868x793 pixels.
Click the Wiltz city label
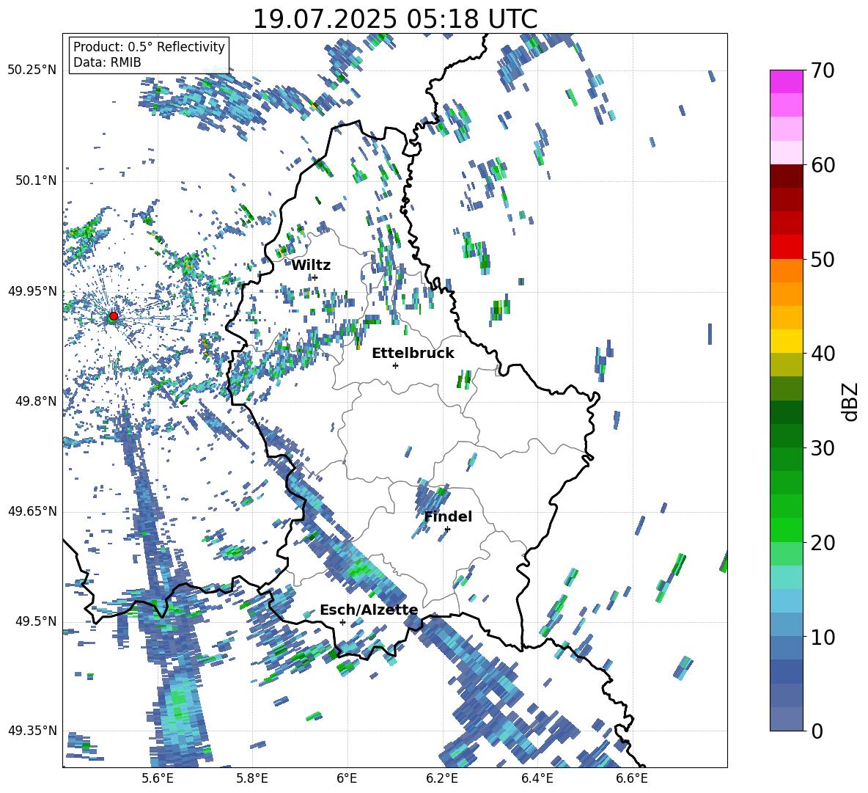tap(311, 266)
